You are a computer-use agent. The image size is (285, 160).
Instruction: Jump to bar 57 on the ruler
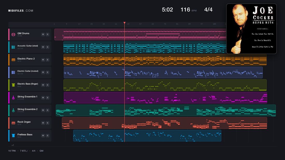140,24
